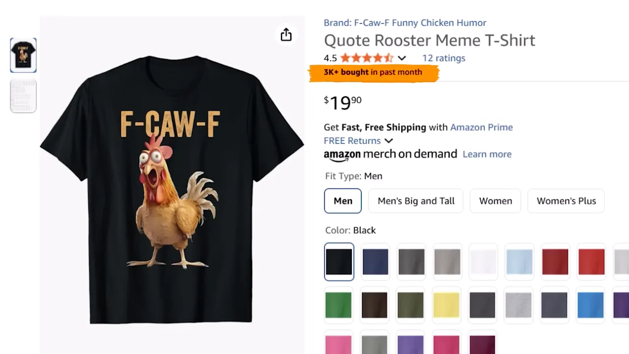Select the second product thumbnail
Image resolution: width=629 pixels, height=354 pixels.
click(23, 95)
